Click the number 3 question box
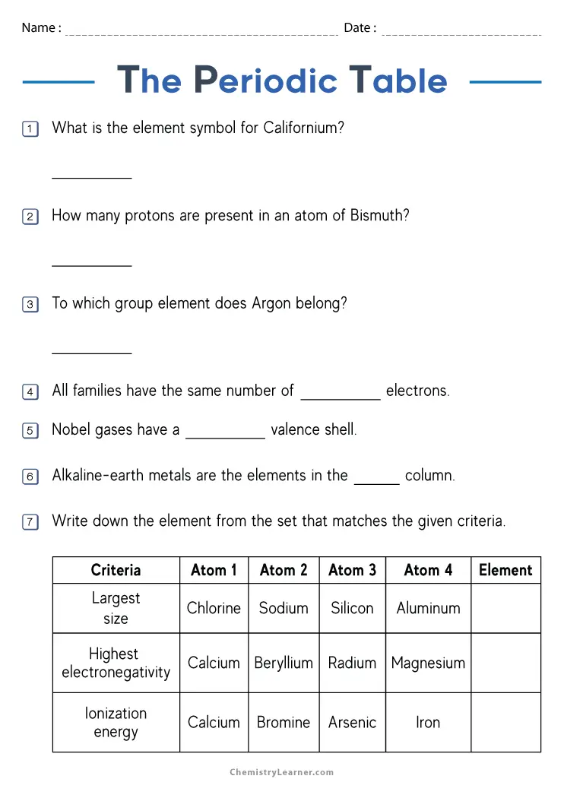564x798 pixels. (30, 305)
